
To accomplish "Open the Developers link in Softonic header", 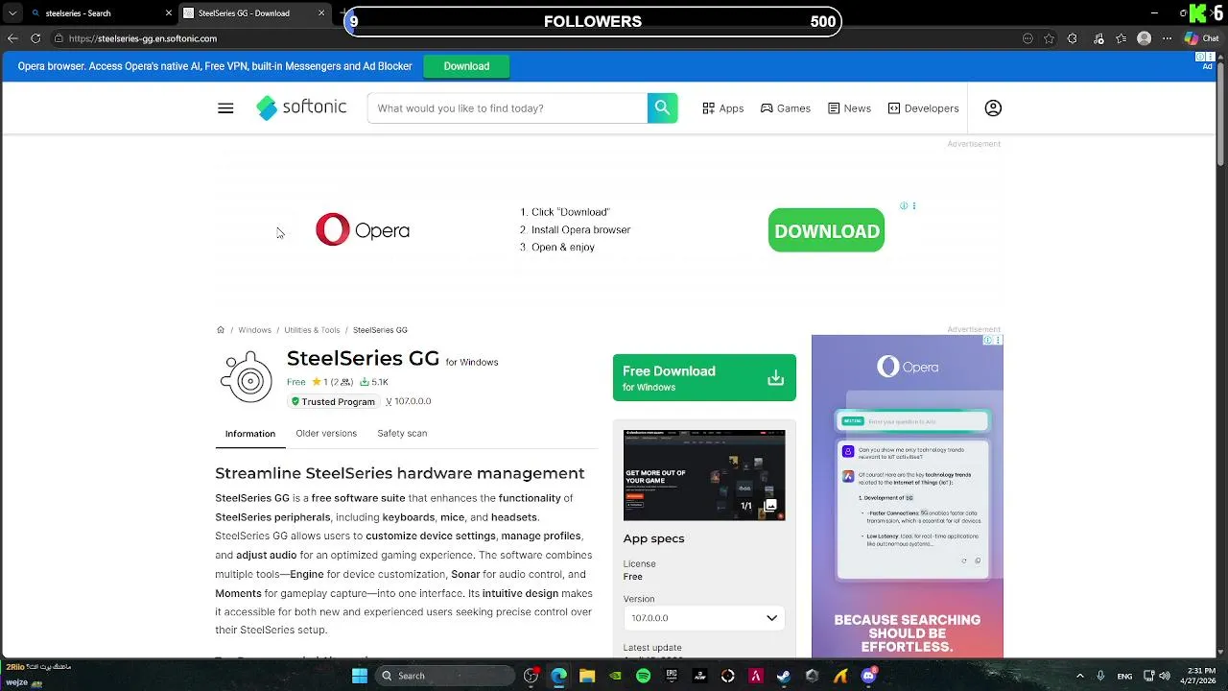I will (923, 108).
